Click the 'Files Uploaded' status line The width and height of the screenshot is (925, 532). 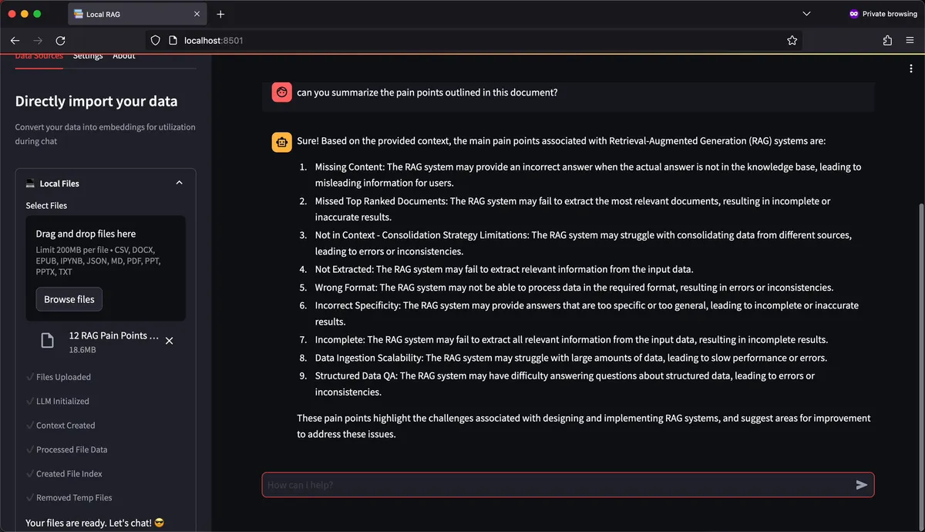[59, 377]
